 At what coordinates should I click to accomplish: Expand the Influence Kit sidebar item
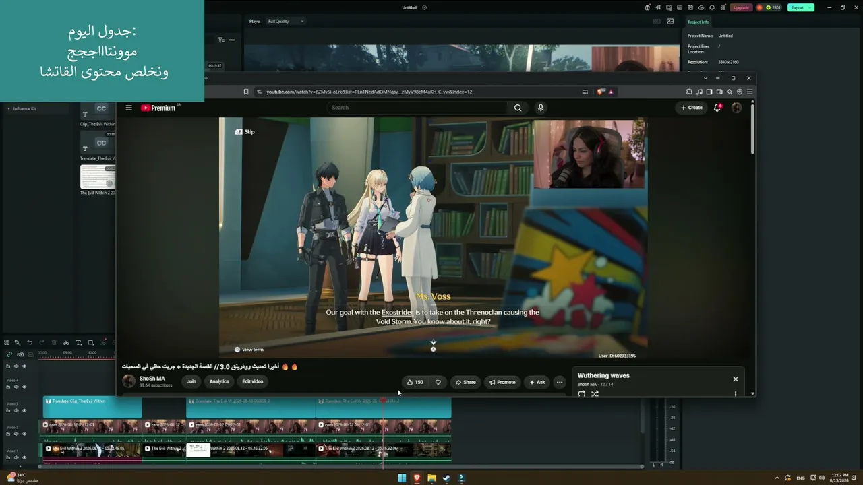9,108
